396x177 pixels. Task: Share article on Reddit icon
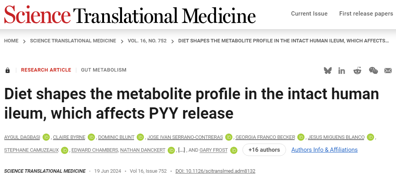pos(357,70)
